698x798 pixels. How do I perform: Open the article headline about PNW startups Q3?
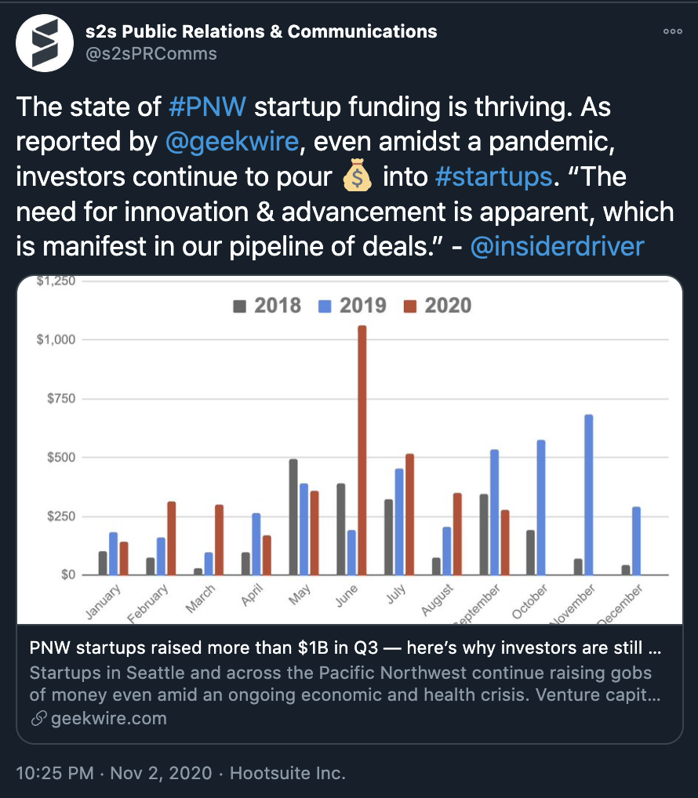point(345,647)
